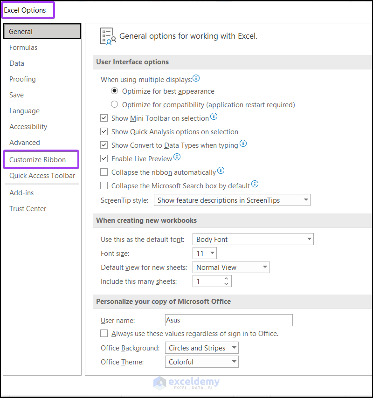Screen dimensions: 373x398
Task: Go to Trust Center settings
Action: pos(28,209)
